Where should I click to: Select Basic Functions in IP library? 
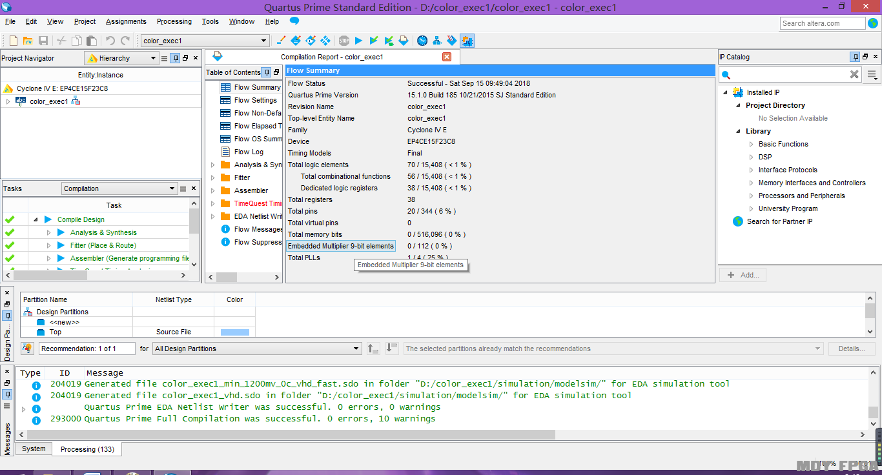tap(783, 144)
